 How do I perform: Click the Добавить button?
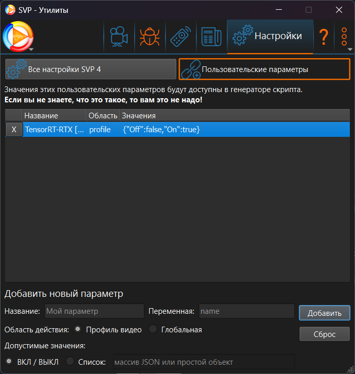[x=325, y=313]
